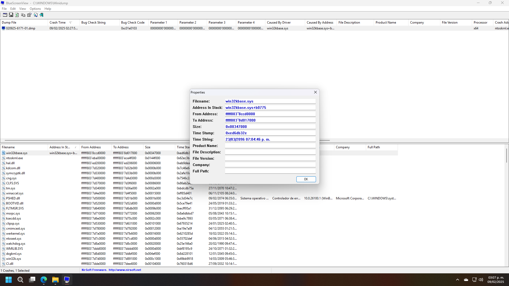Open Task View from the taskbar
This screenshot has width=509, height=286.
pyautogui.click(x=32, y=280)
